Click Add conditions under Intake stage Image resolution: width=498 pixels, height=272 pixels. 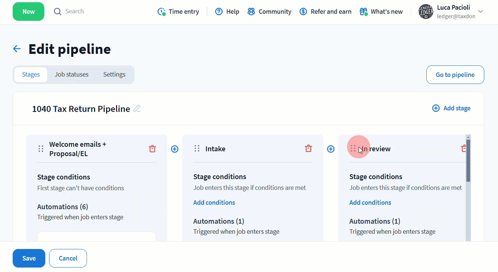(x=214, y=203)
